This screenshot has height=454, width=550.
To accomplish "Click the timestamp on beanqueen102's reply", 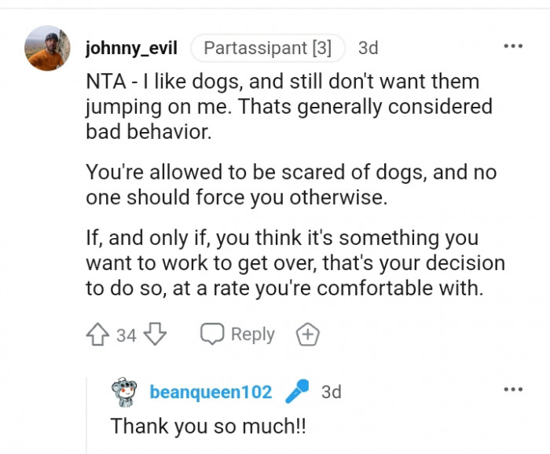I will tap(332, 392).
